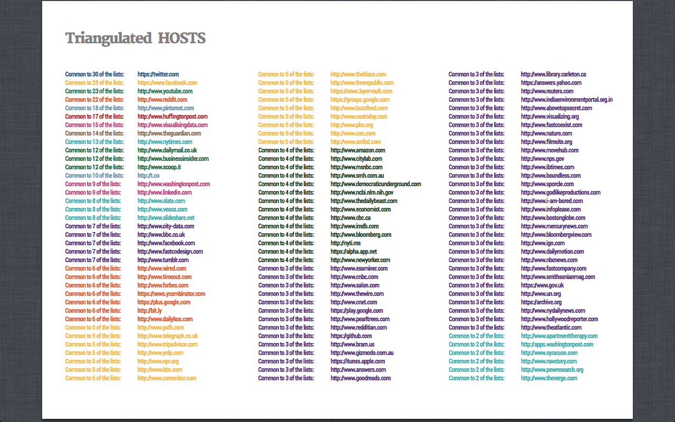Screen dimensions: 675x422
Task: Open http://www.fastcodesign.com link
Action: click(170, 252)
